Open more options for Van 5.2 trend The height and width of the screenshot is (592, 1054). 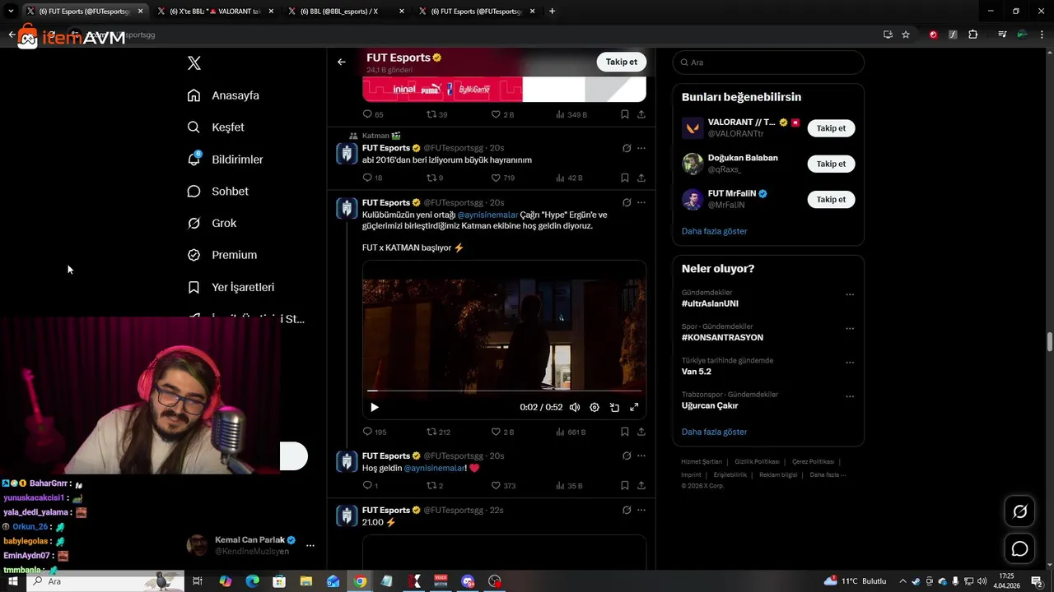tap(850, 362)
